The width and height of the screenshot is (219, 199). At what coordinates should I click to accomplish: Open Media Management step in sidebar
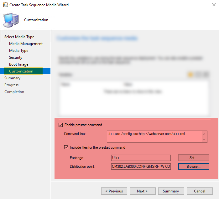[26, 44]
